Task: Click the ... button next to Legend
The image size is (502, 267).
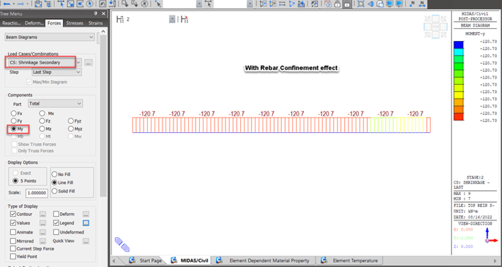Action: coord(85,223)
